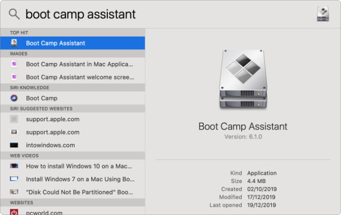Open "Boot Camp Assistant welcome scree..." image result
Viewport: 341px width, 215px height.
point(73,77)
